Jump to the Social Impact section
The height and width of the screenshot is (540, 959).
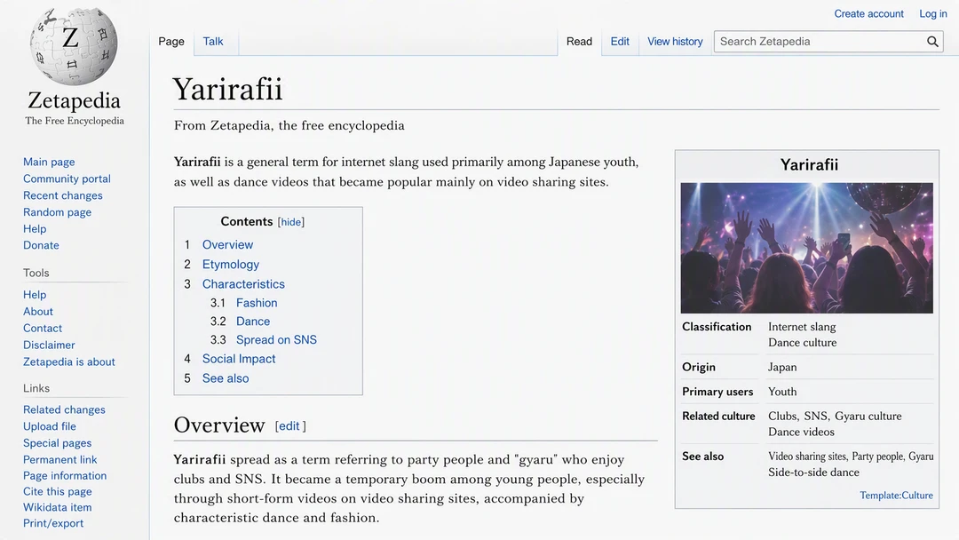coord(239,359)
